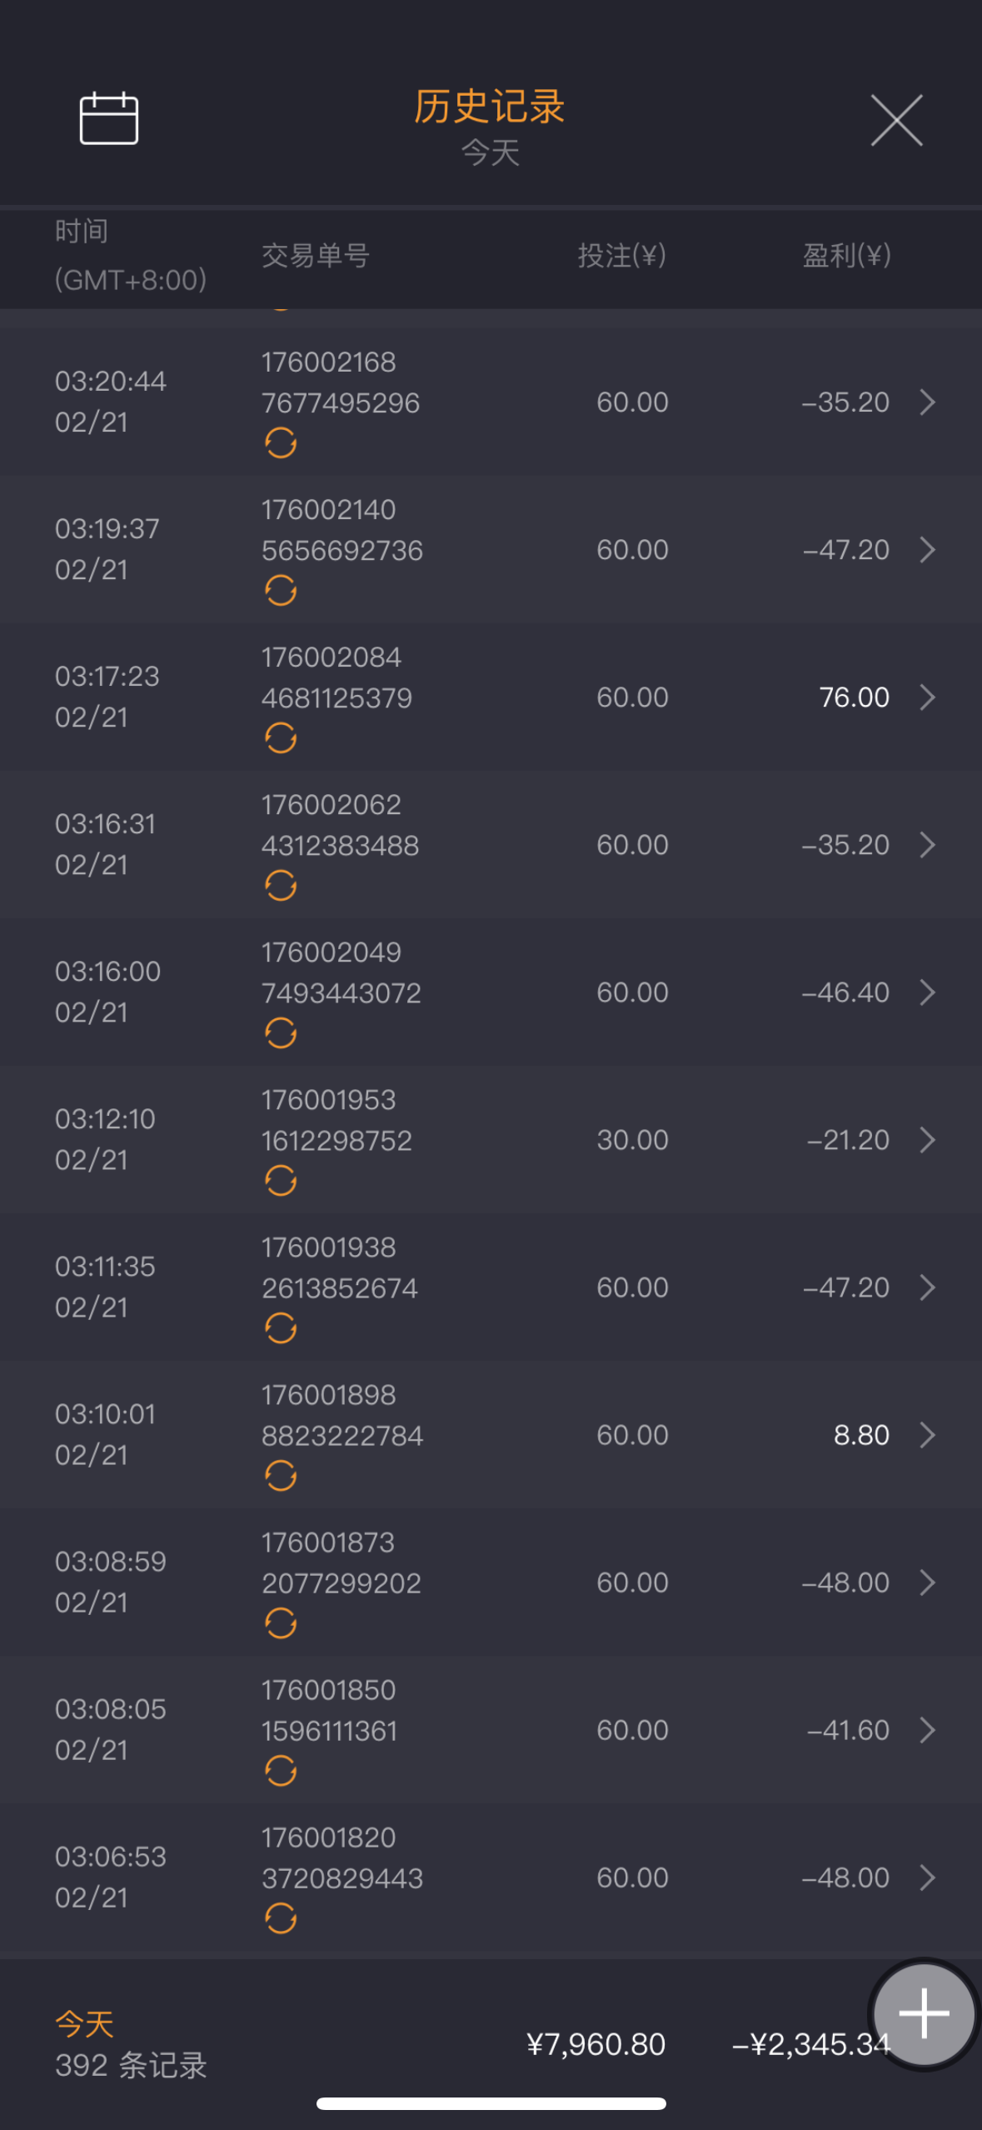982x2130 pixels.
Task: Tap the 历史记录 title
Action: 490,107
